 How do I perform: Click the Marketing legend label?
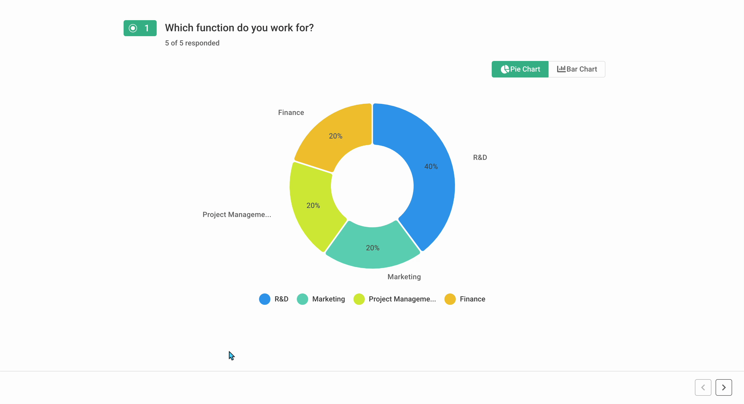[x=329, y=299]
